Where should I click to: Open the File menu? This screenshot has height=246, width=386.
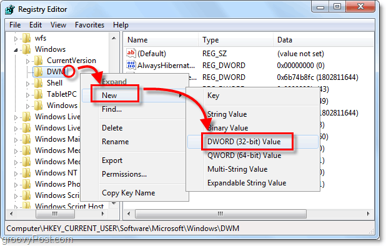(15, 25)
